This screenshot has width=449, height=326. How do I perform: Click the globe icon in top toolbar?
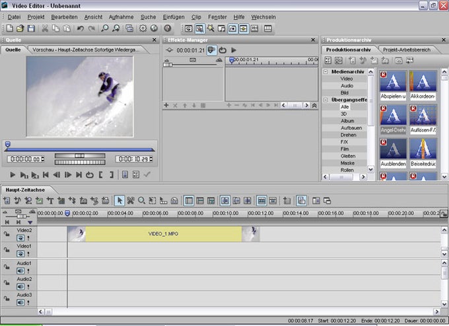coord(154,28)
